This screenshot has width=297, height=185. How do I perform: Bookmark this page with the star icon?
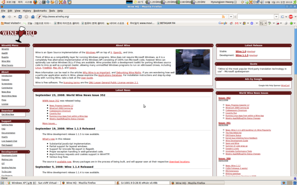[x=227, y=17]
